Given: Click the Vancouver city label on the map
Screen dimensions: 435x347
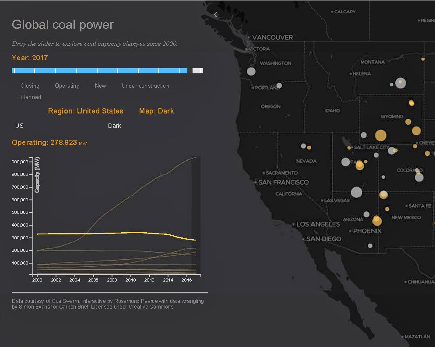Looking at the screenshot, I should 272,38.
